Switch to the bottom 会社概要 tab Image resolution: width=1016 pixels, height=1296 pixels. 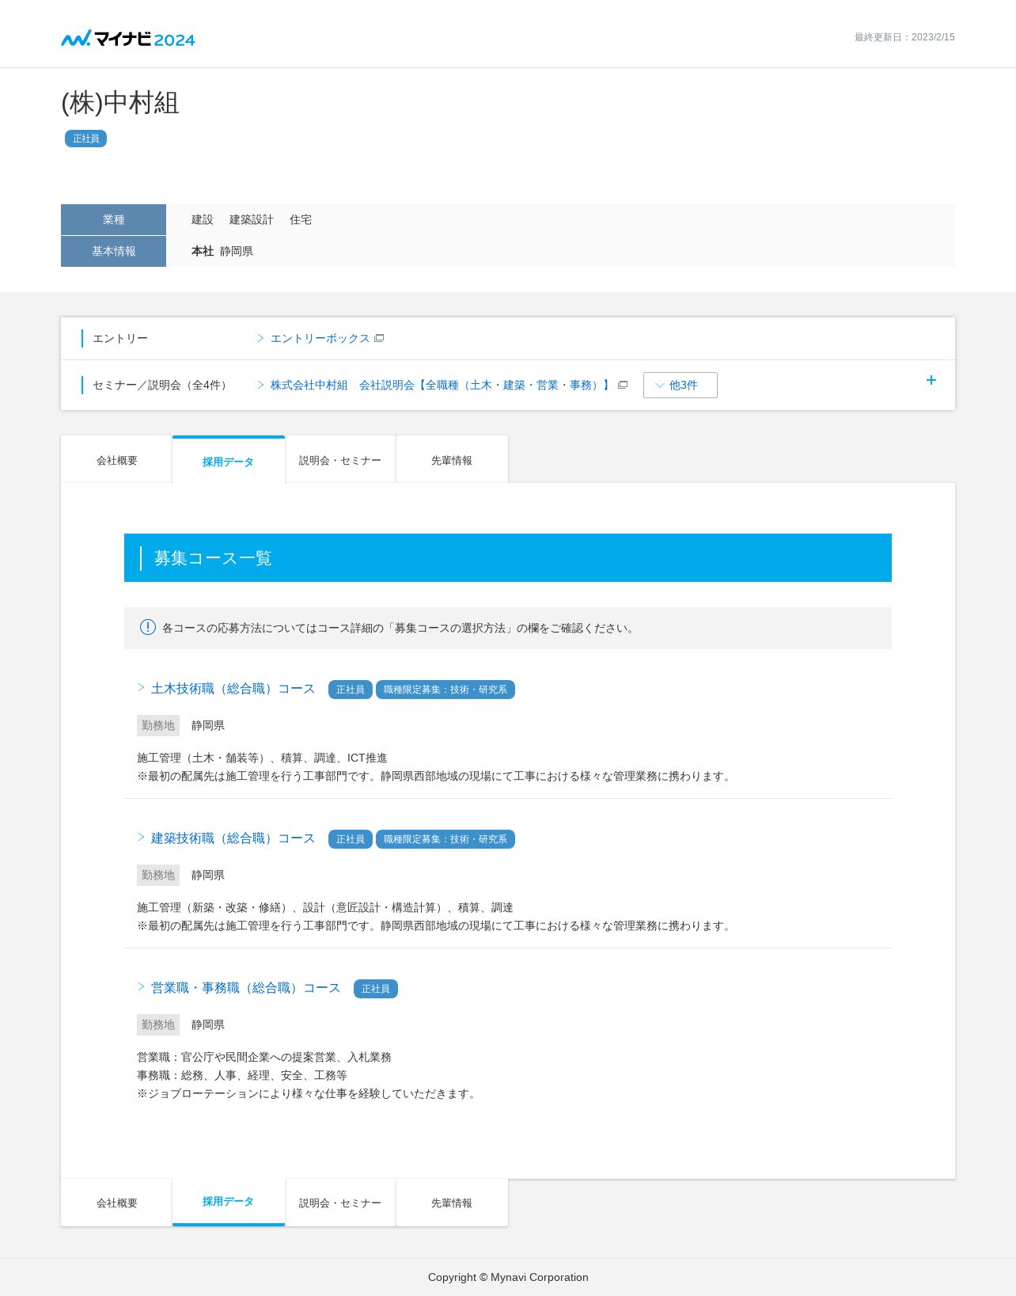[x=116, y=1203]
